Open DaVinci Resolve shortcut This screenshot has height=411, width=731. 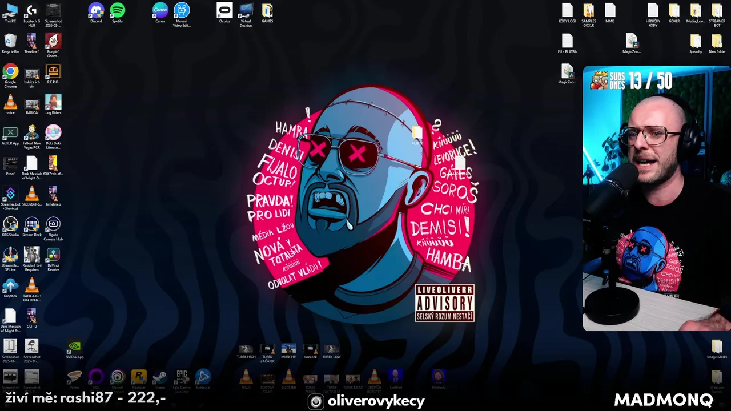tap(53, 259)
